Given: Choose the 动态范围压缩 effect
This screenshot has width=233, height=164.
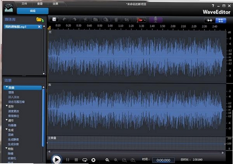Looking at the screenshot, I should click(16, 102).
